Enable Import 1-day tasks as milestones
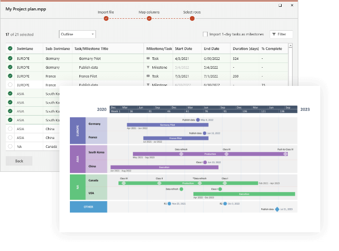 coord(205,34)
